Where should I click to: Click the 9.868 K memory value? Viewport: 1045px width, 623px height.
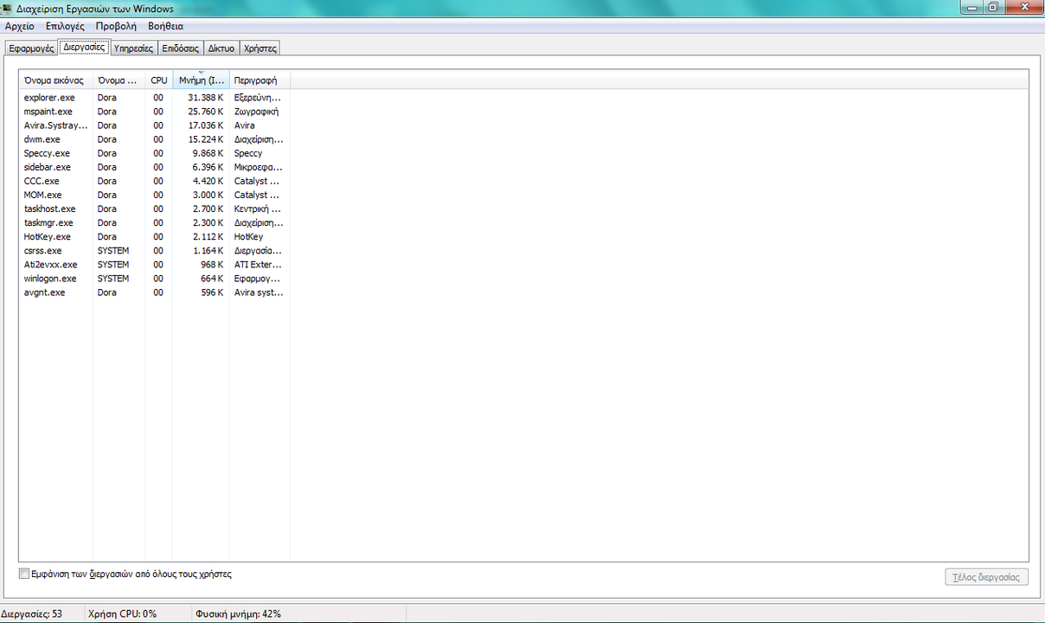point(208,153)
